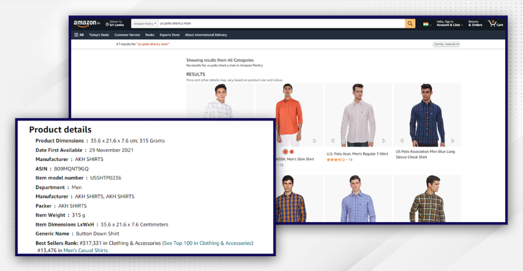Viewport: 523px width, 271px height.
Task: Open the green-brown checked shirt image
Action: tap(427, 199)
